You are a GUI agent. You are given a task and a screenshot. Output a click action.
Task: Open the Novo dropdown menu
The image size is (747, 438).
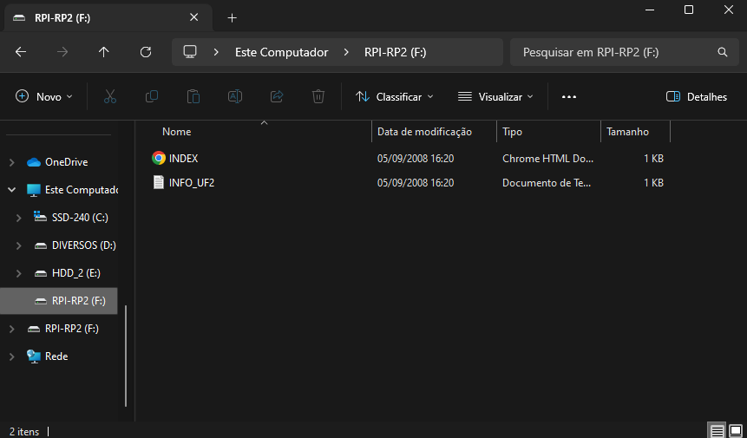[44, 96]
